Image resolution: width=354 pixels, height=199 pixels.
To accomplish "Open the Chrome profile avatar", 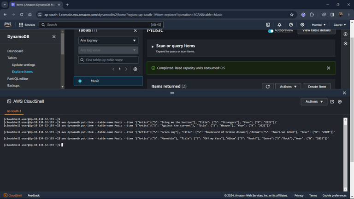I will (x=341, y=15).
